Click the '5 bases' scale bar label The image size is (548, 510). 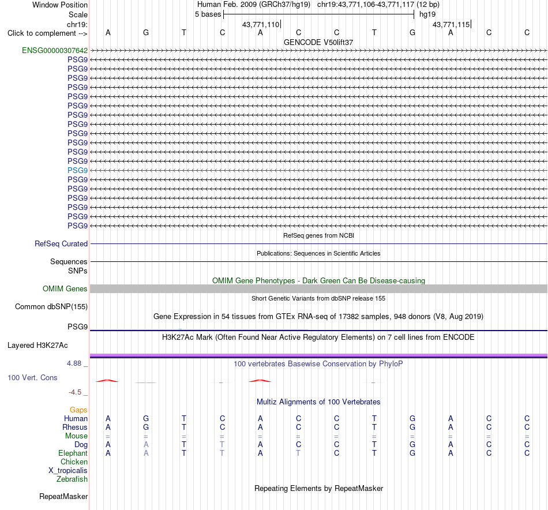pos(208,14)
